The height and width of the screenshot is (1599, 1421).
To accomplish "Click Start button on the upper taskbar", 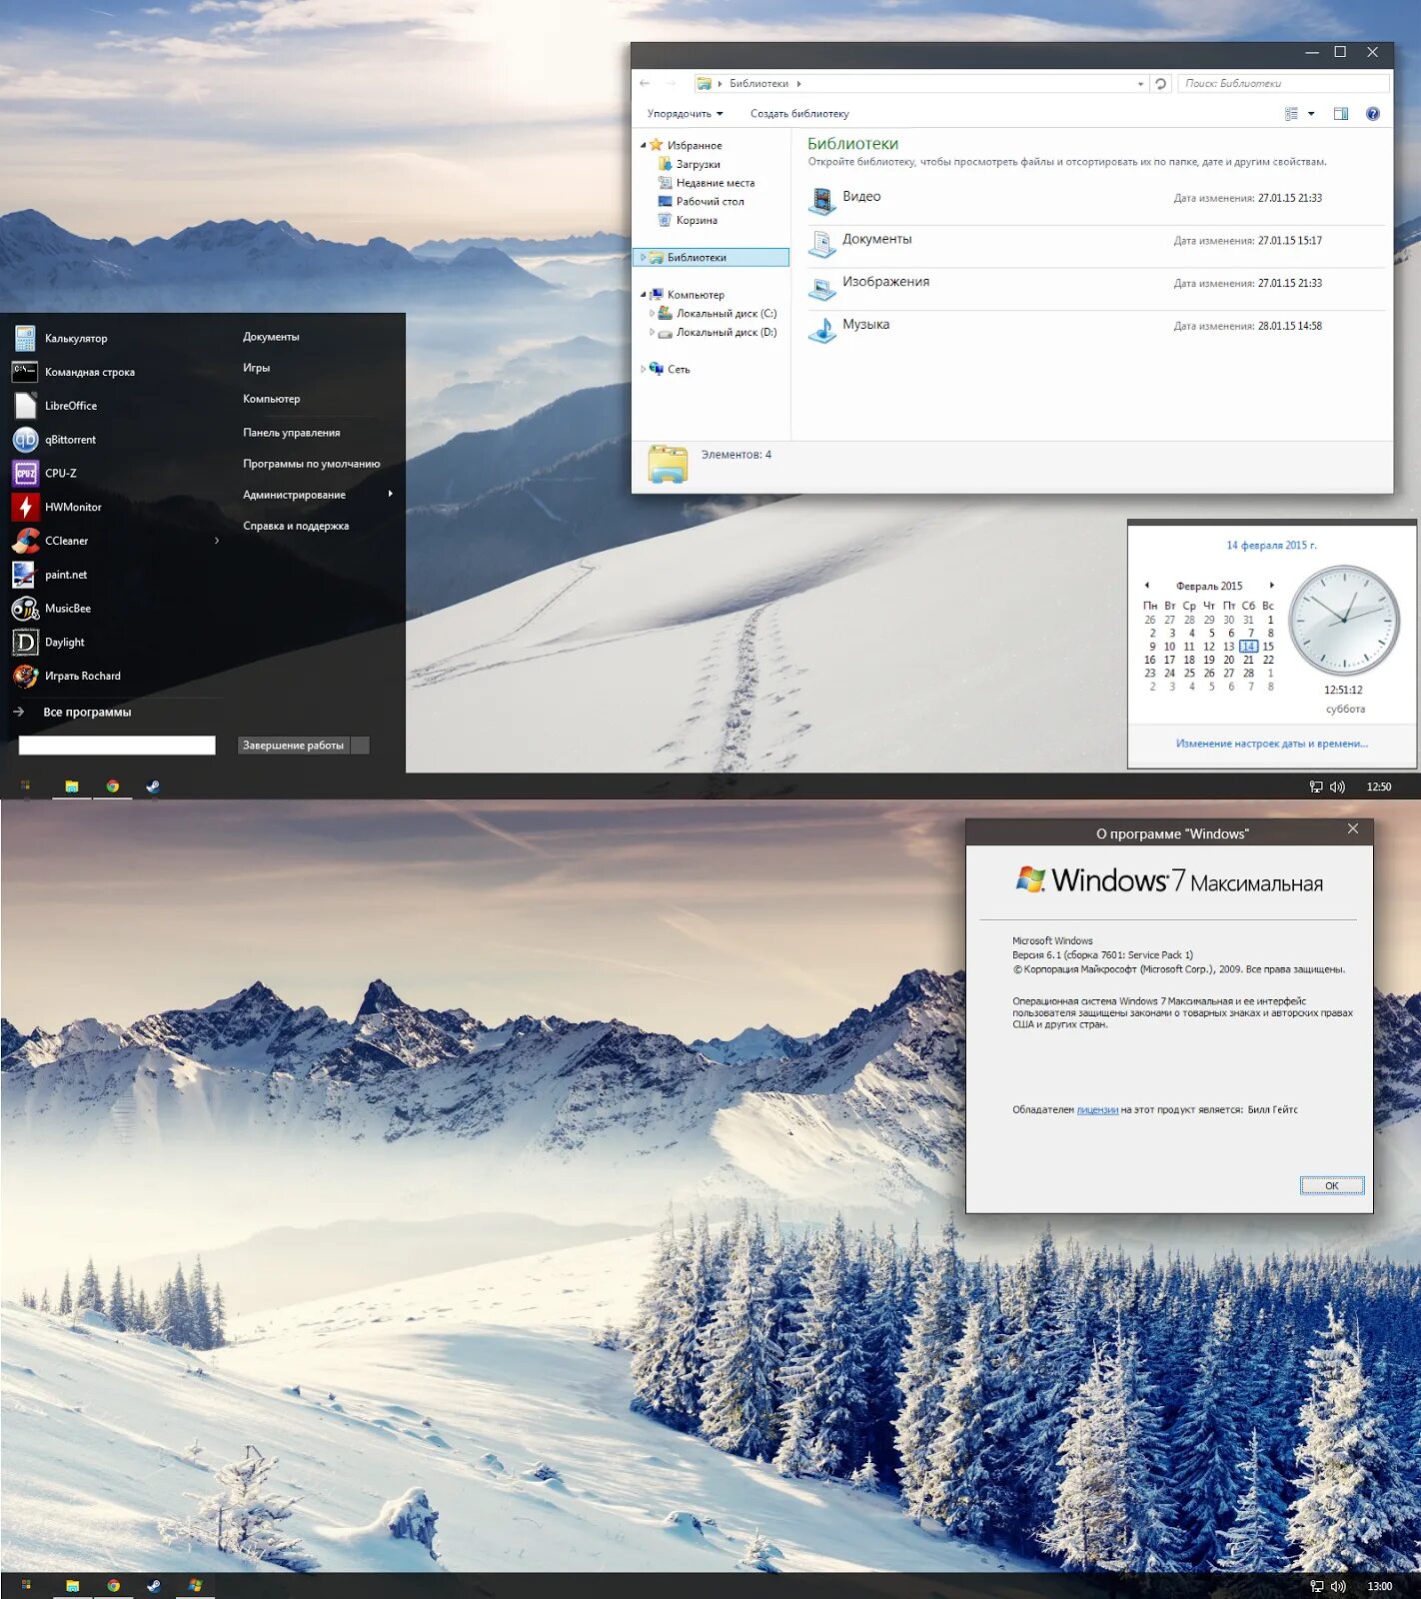I will (26, 787).
